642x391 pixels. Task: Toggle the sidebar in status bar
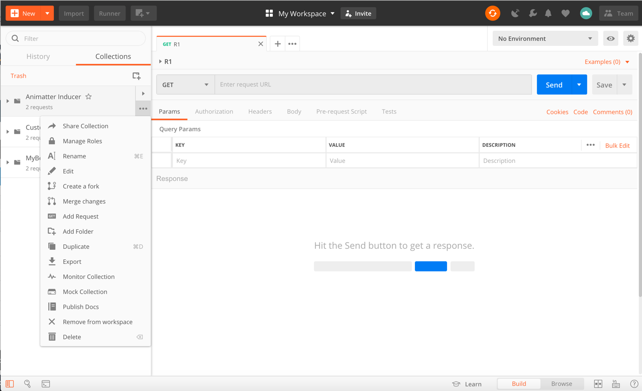pyautogui.click(x=10, y=384)
